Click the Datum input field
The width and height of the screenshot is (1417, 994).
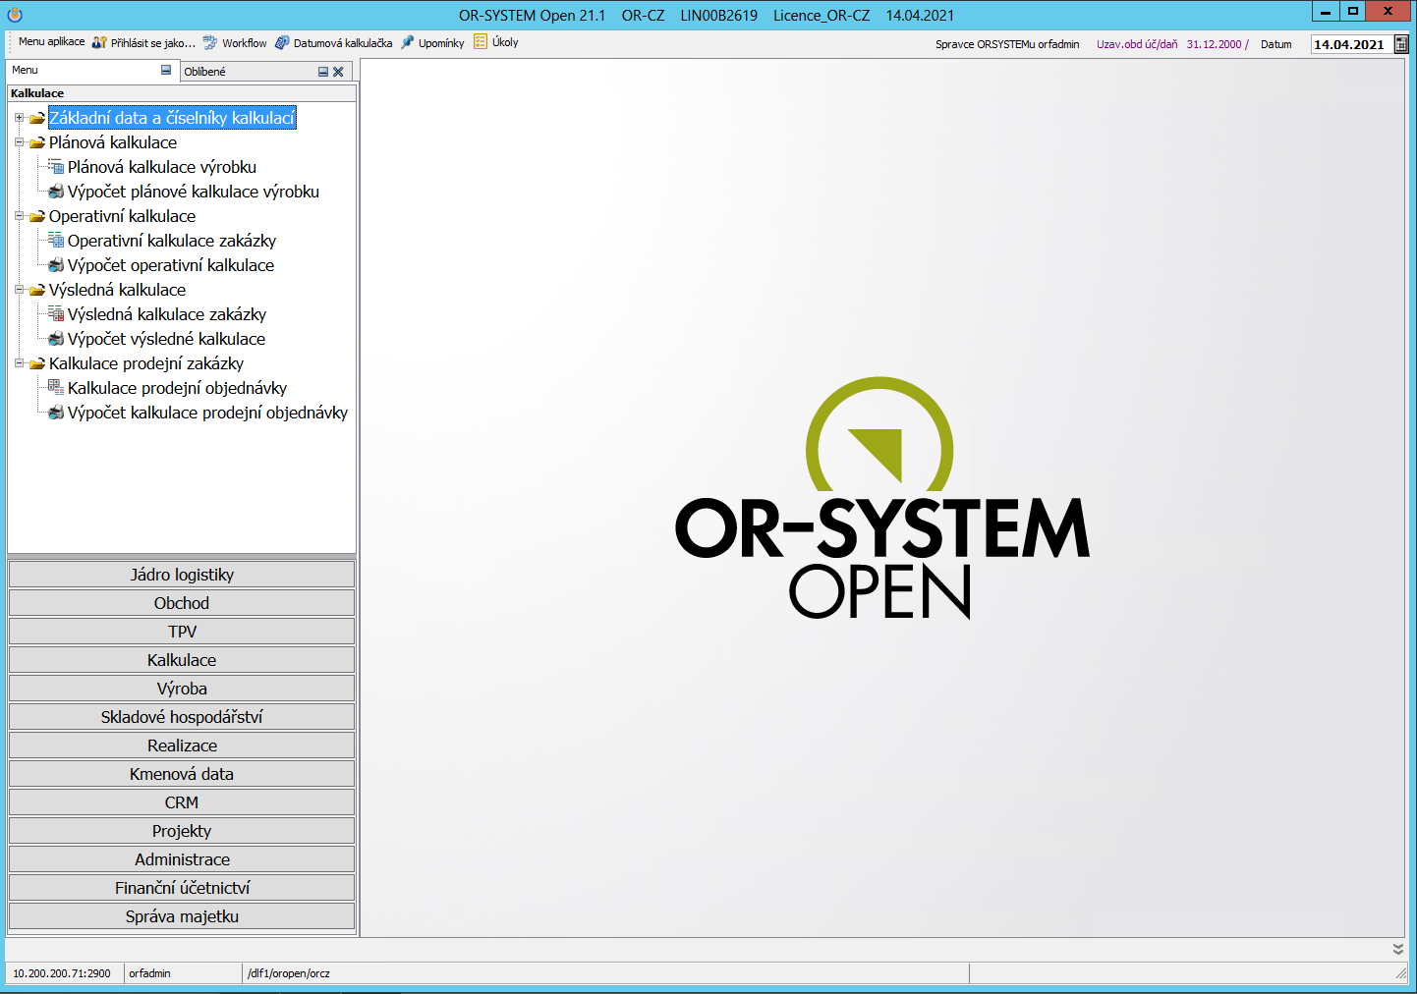pos(1349,44)
